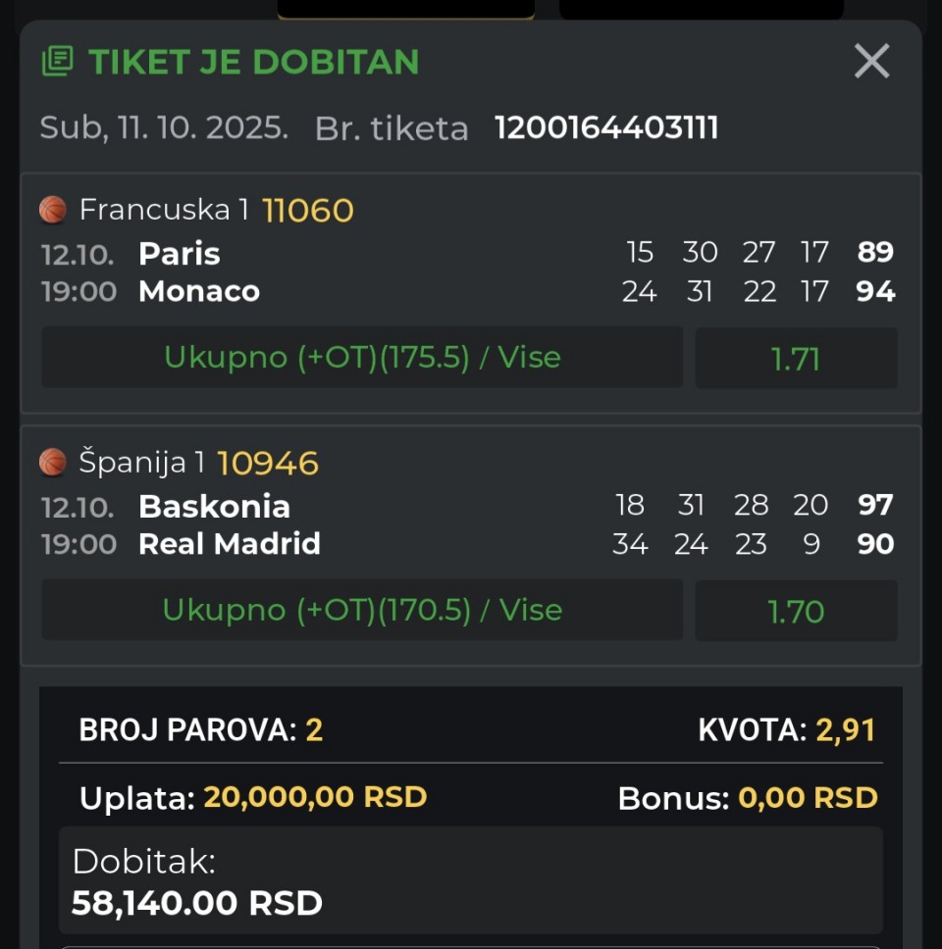942x949 pixels.
Task: Click the 1.71 odds box
Action: click(796, 359)
